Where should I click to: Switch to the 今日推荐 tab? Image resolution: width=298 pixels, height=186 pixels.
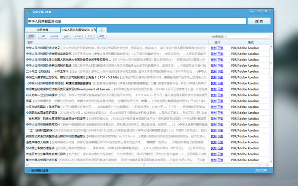tap(42, 30)
